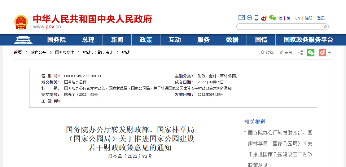The width and height of the screenshot is (346, 167).
Task: Go to 财政、金融、审计 breadcrumb
Action: (98, 52)
